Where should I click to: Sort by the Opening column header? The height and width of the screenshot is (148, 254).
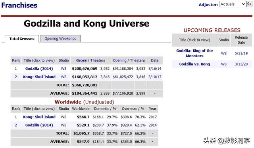119,60
